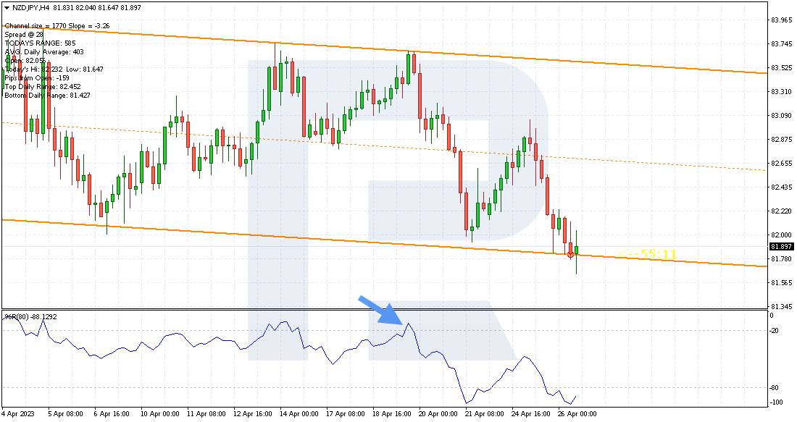The width and height of the screenshot is (797, 422).
Task: Click the tall green candle near 14 Apr
Action: [270, 88]
